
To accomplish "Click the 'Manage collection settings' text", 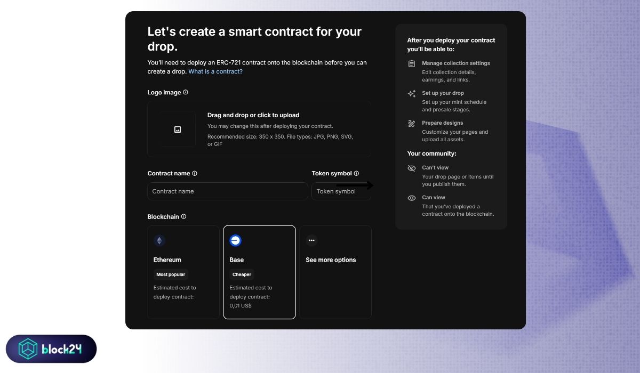I will [456, 63].
